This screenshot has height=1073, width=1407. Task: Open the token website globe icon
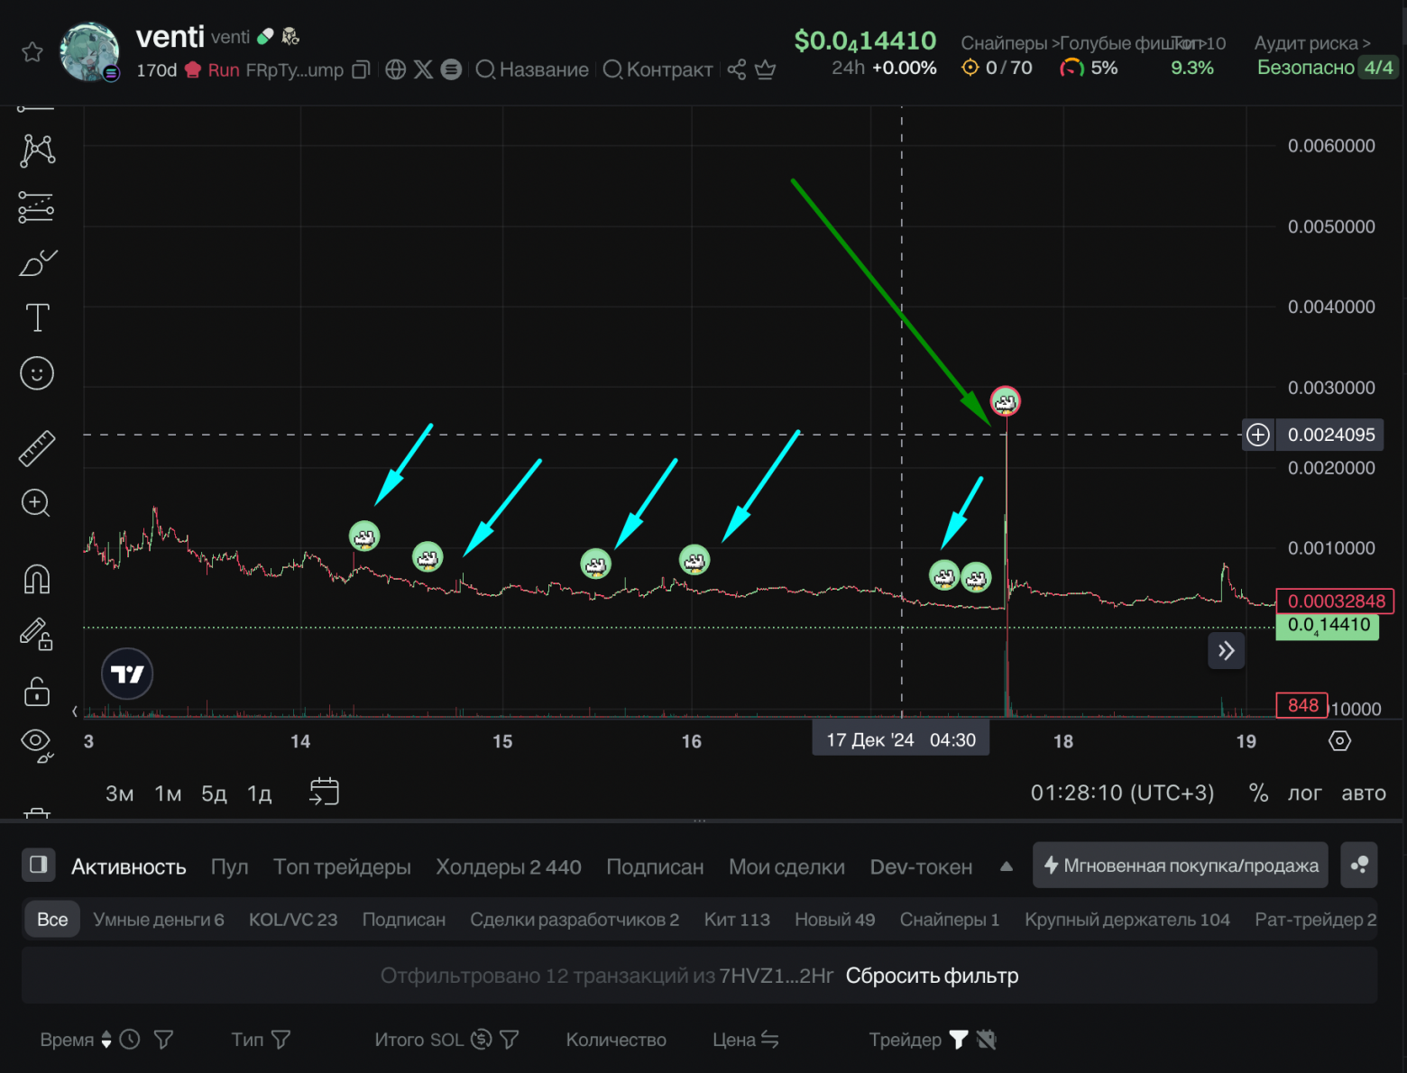click(x=395, y=69)
